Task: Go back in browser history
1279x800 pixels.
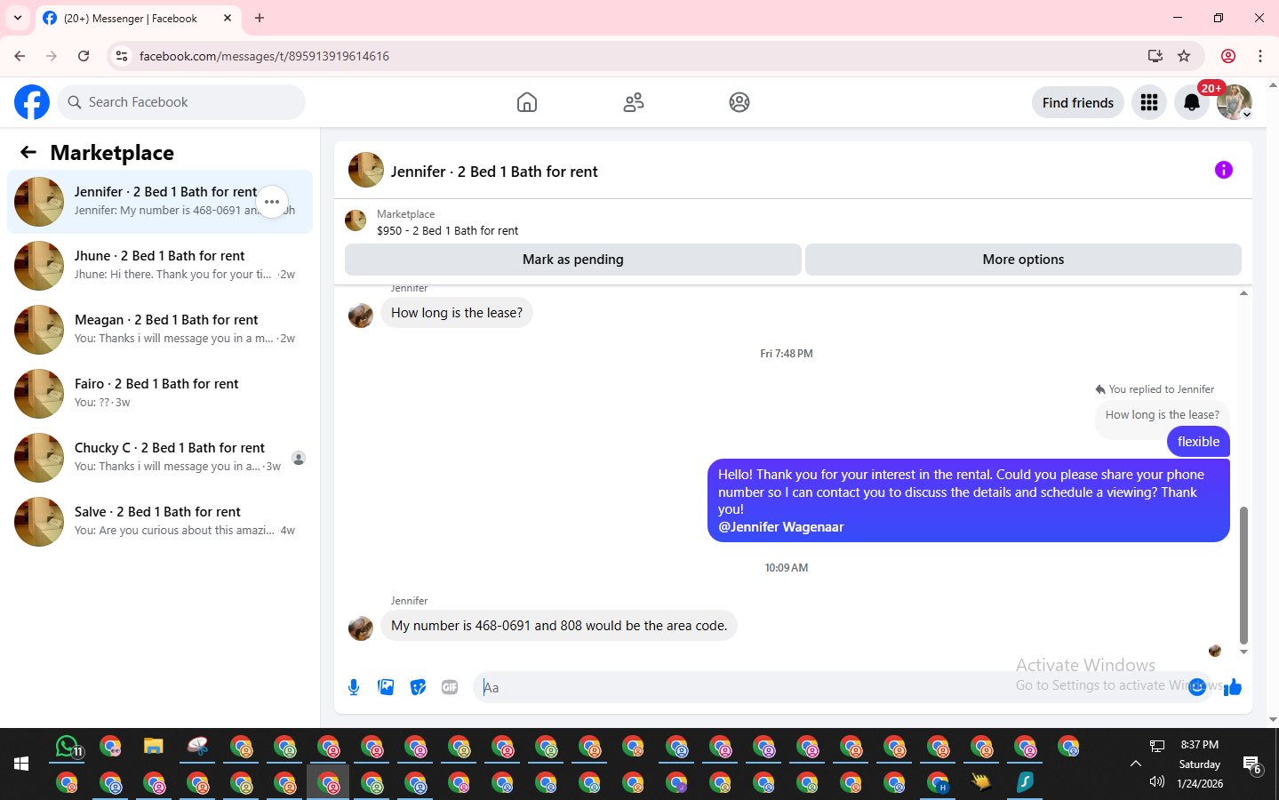Action: (20, 56)
